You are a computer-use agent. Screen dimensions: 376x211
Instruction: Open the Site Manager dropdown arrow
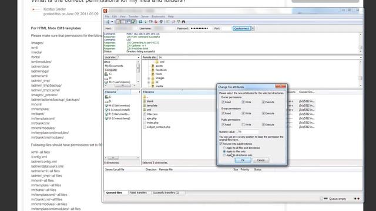click(112, 22)
